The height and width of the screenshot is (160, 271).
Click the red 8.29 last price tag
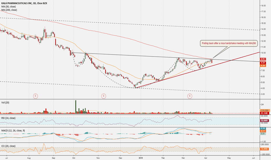click(x=263, y=63)
